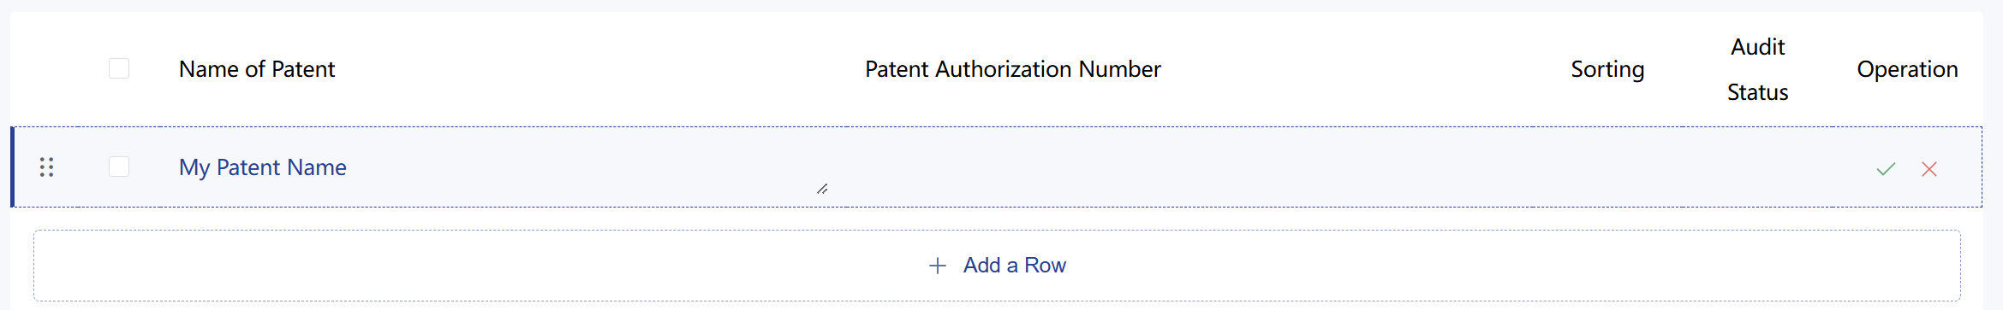Click the dashed Add a Row box area
This screenshot has height=310, width=2003.
click(x=997, y=266)
